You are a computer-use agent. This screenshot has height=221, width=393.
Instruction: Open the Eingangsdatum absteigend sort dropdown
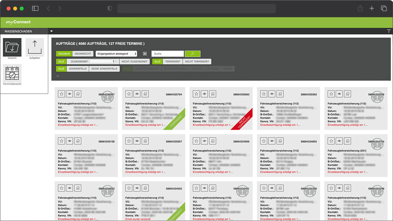pyautogui.click(x=116, y=54)
